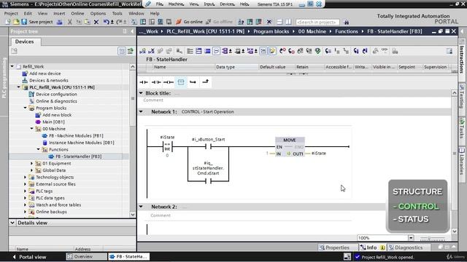The height and width of the screenshot is (262, 467).
Task: Click the Cut scissors icon
Action: (70, 22)
